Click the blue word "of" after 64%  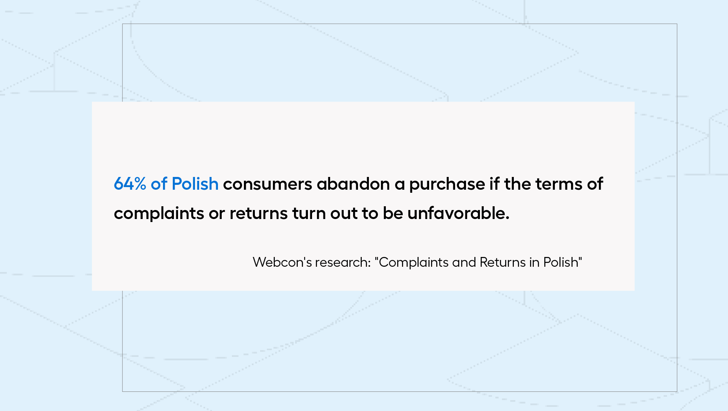click(159, 184)
